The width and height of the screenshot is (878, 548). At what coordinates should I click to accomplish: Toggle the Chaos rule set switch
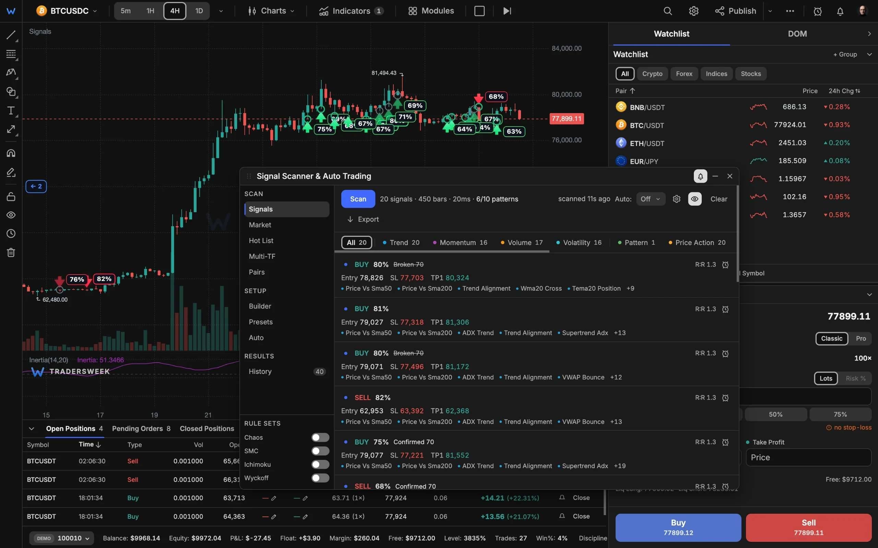pyautogui.click(x=320, y=437)
